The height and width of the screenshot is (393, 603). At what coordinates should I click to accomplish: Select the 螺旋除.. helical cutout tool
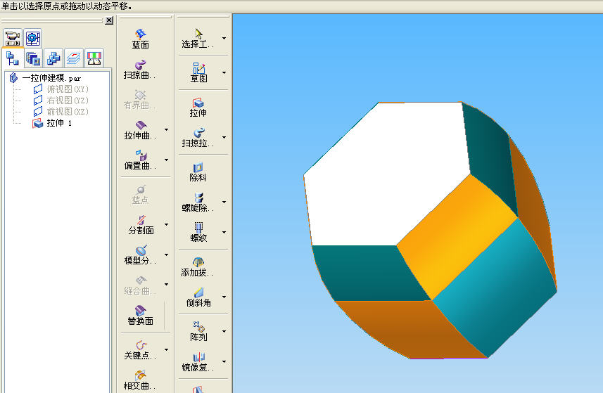(198, 202)
